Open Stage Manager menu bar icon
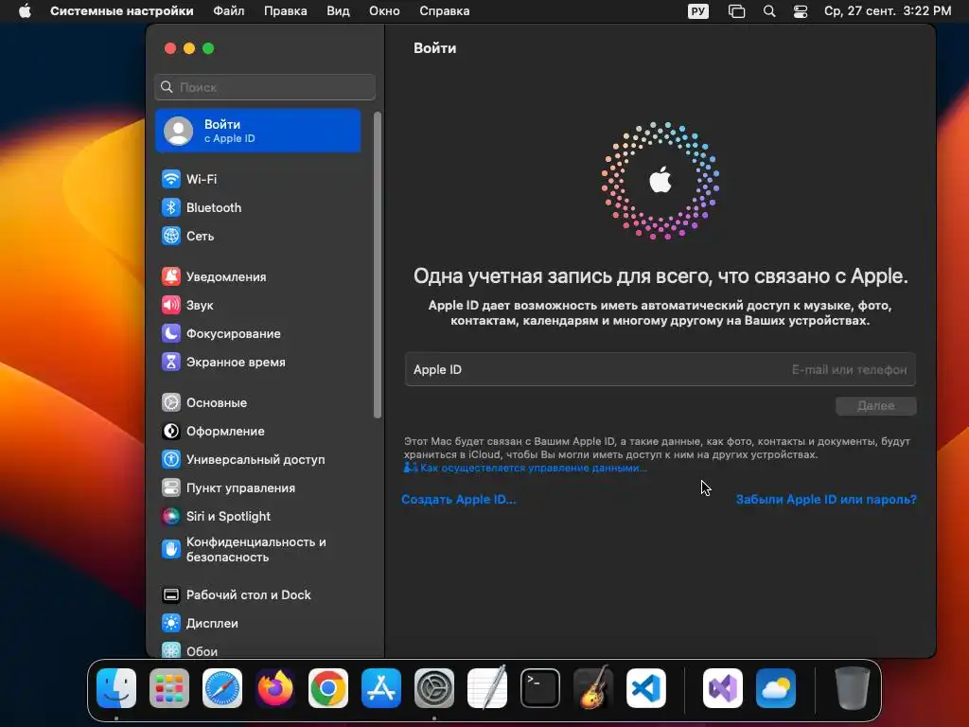This screenshot has width=969, height=727. tap(736, 11)
